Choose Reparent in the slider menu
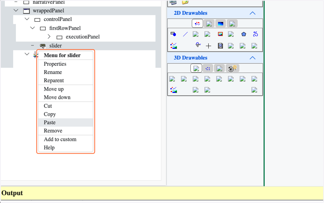This screenshot has width=324, height=203. [x=66, y=81]
